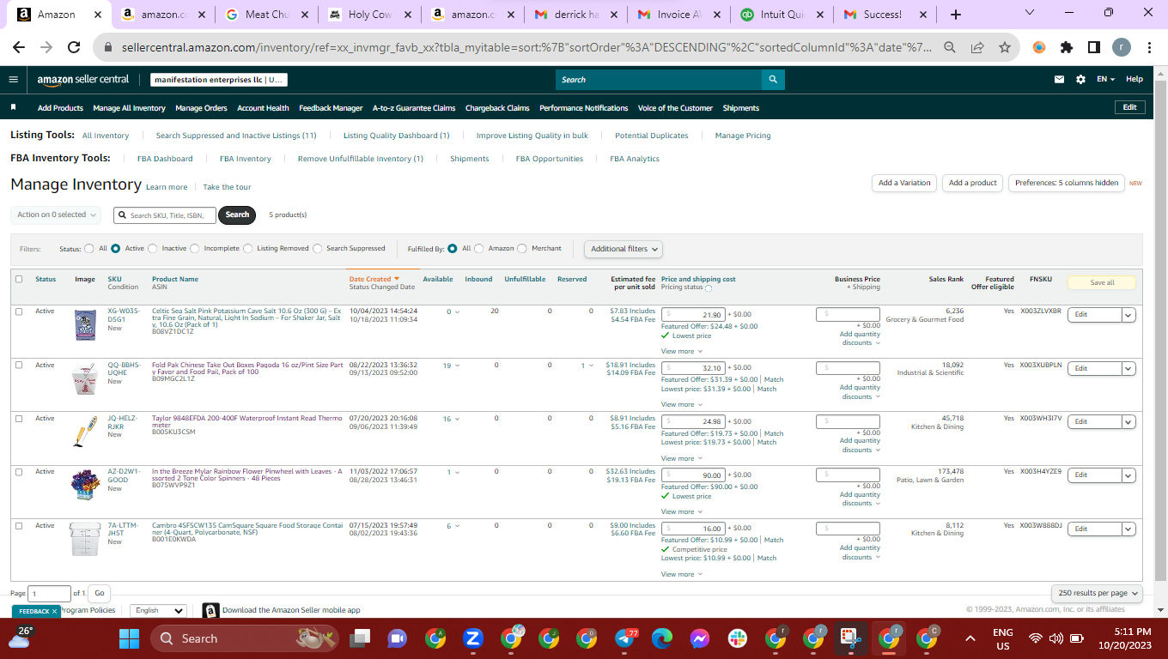
Task: Open the Windows Start menu
Action: (129, 638)
